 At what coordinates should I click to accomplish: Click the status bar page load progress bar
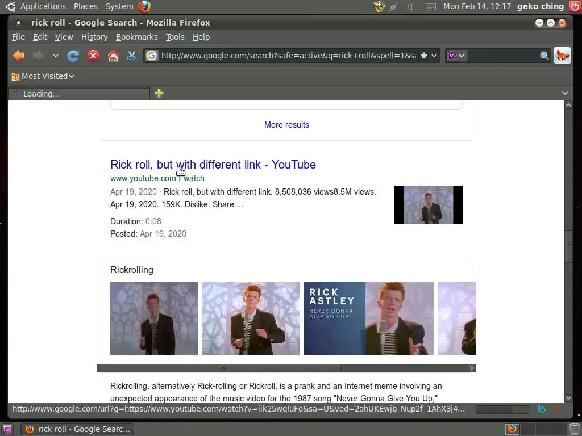tap(502, 409)
